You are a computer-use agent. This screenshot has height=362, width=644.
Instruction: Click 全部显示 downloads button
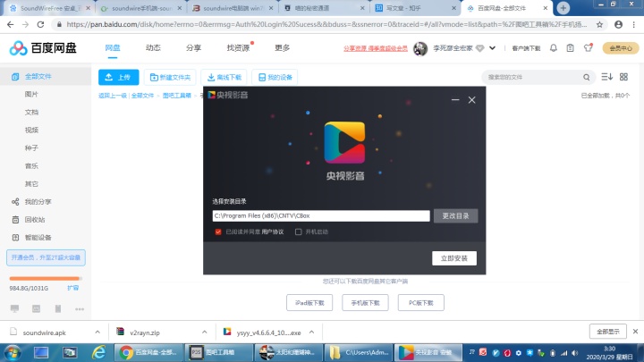coord(608,332)
